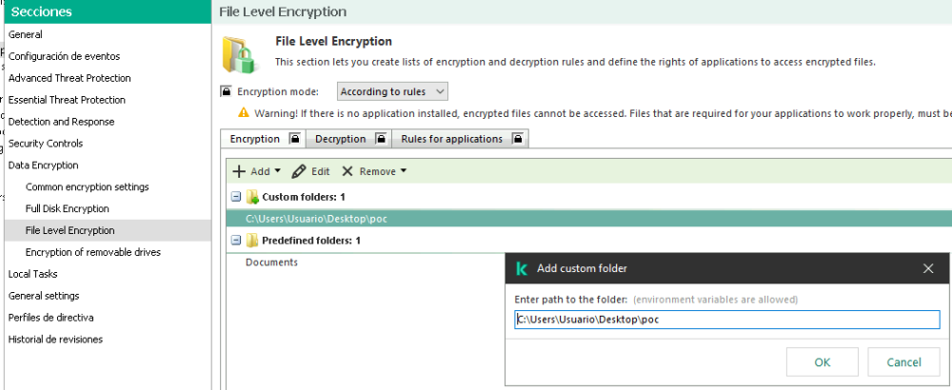Click lock icon on Rules for applications

pyautogui.click(x=517, y=139)
